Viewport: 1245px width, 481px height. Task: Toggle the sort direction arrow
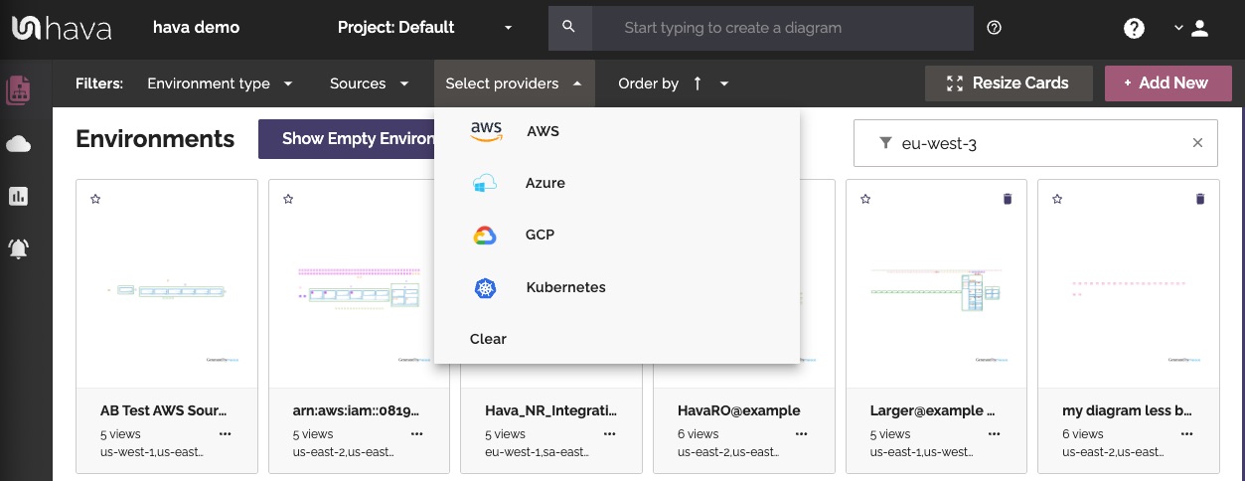[x=698, y=83]
